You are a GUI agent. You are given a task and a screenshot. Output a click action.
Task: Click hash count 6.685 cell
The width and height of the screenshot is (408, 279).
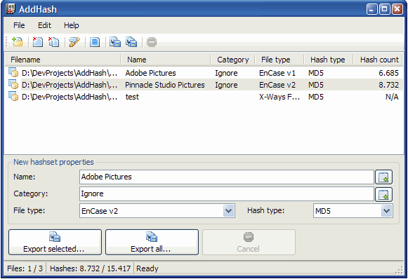tap(388, 73)
